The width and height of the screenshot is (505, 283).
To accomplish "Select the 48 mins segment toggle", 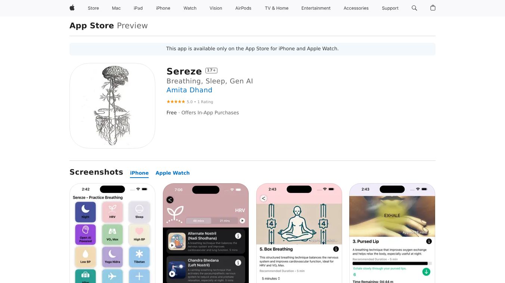I will pyautogui.click(x=198, y=221).
